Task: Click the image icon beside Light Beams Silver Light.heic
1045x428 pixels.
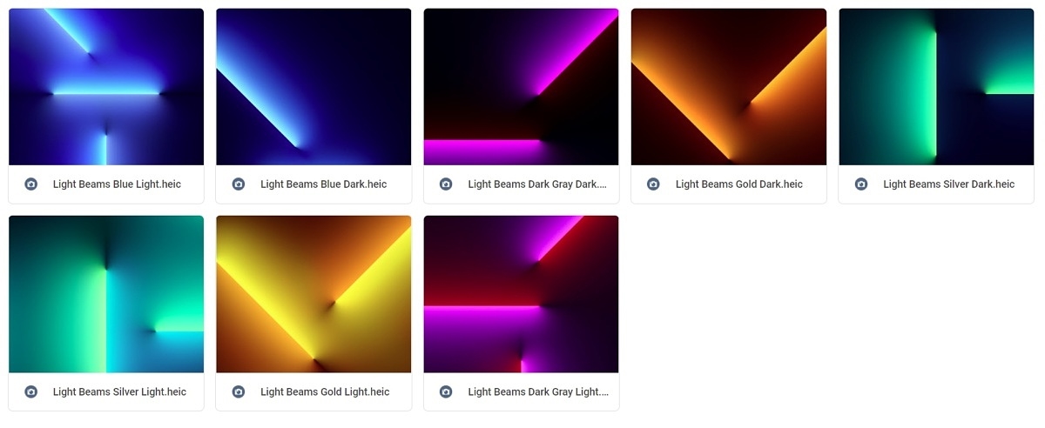Action: coord(30,392)
